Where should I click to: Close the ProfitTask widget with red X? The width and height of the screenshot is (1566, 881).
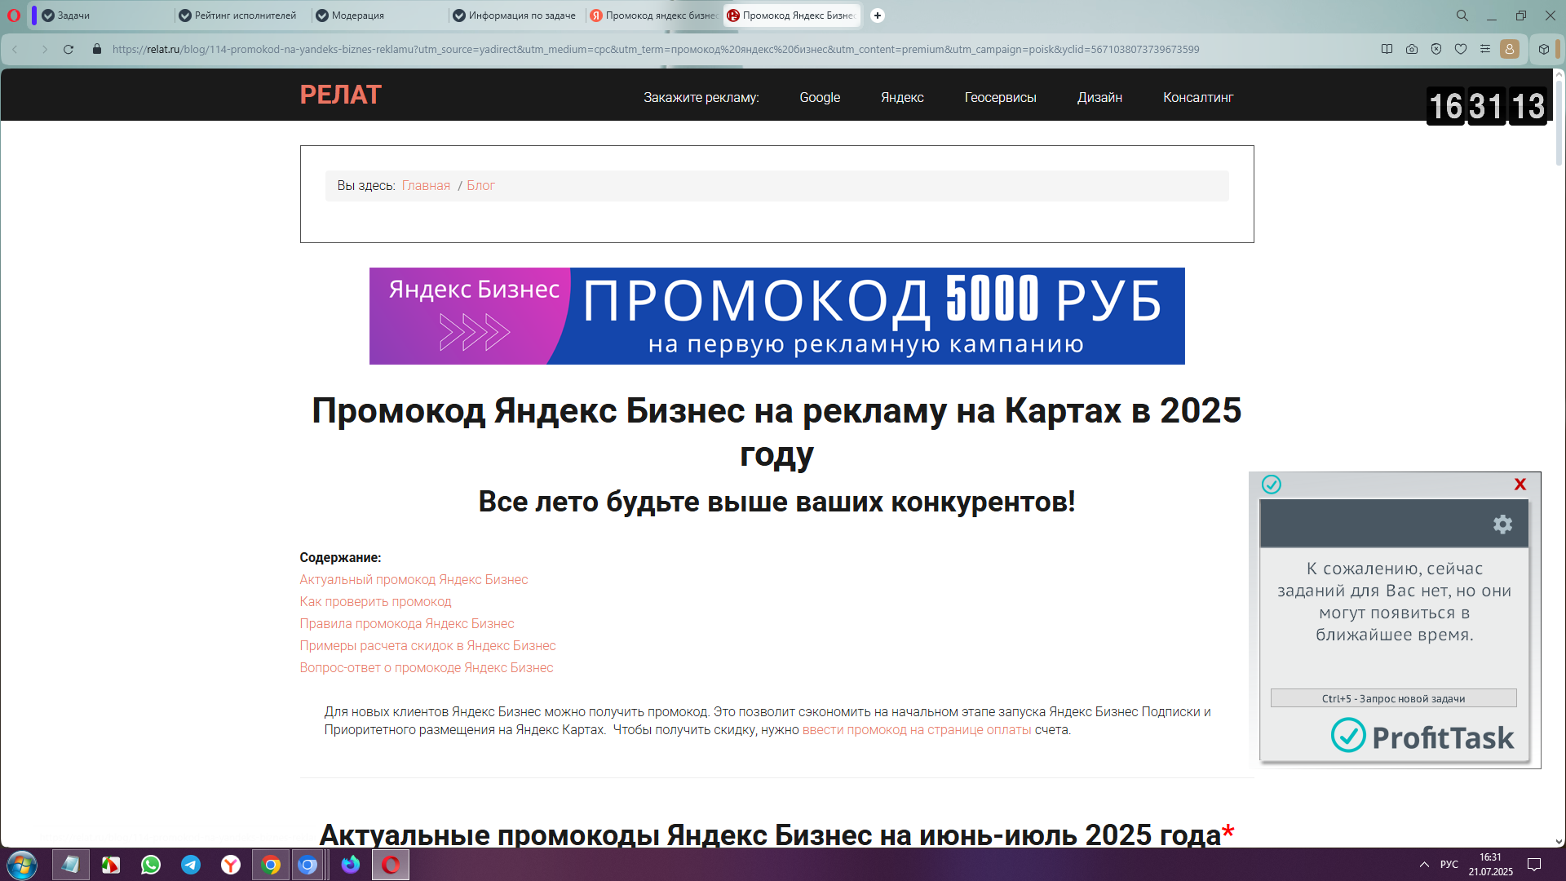pos(1520,485)
